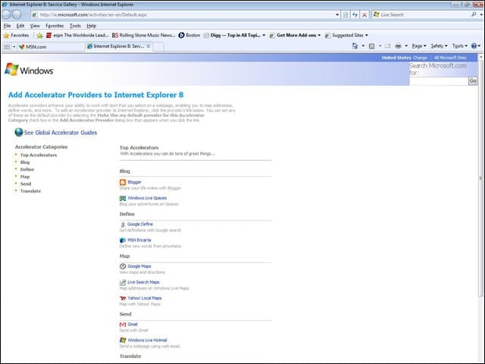This screenshot has height=364, width=485.
Task: Click the red Stop loading icon
Action: [x=365, y=14]
